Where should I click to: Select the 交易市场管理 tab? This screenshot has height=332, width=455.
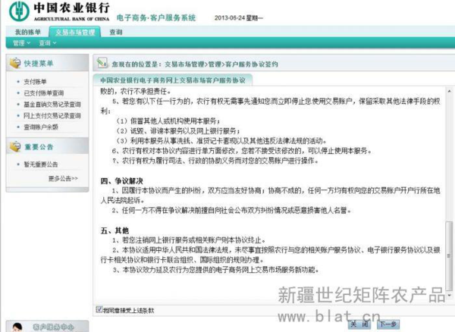(75, 32)
